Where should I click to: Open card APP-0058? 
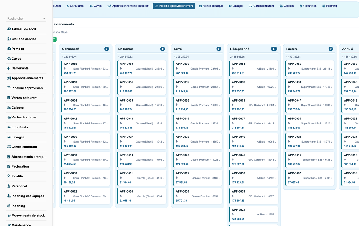point(86,68)
